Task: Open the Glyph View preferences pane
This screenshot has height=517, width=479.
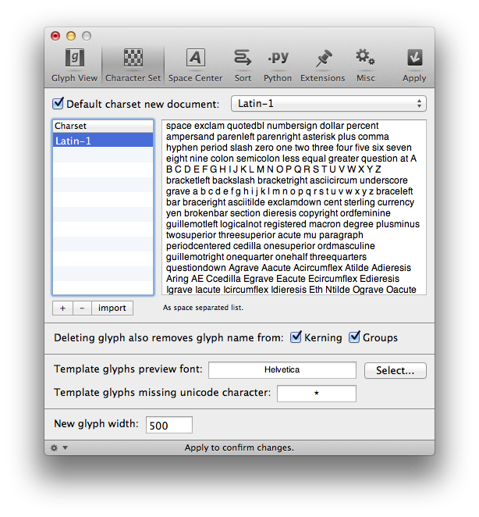Action: pyautogui.click(x=74, y=66)
